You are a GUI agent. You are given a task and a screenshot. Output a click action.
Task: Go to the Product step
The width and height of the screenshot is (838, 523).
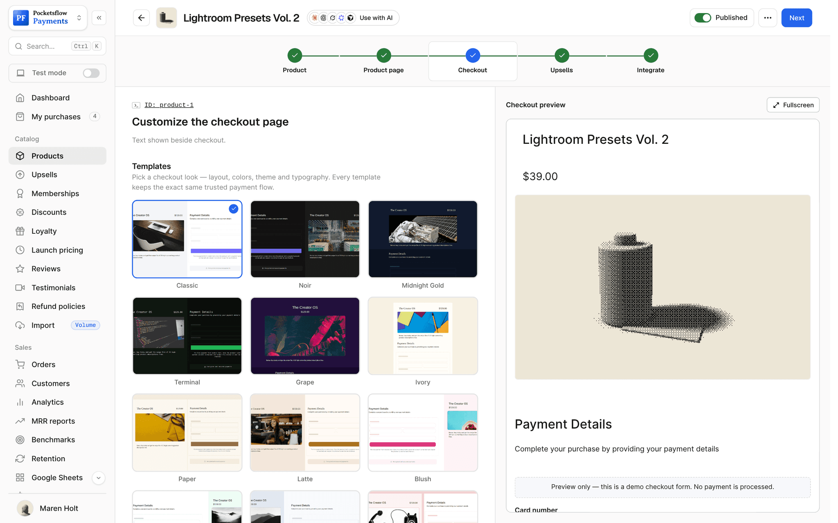click(295, 61)
